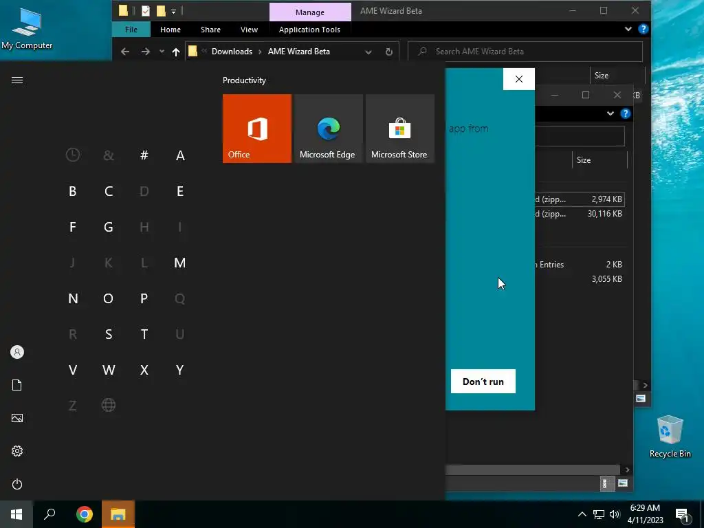
Task: Select the Entries 2 KB row
Action: coord(579,265)
